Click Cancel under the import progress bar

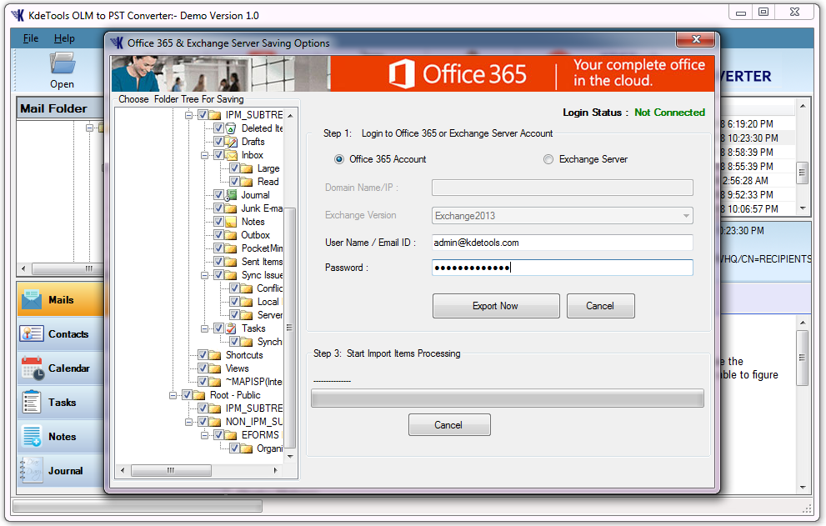click(x=449, y=425)
